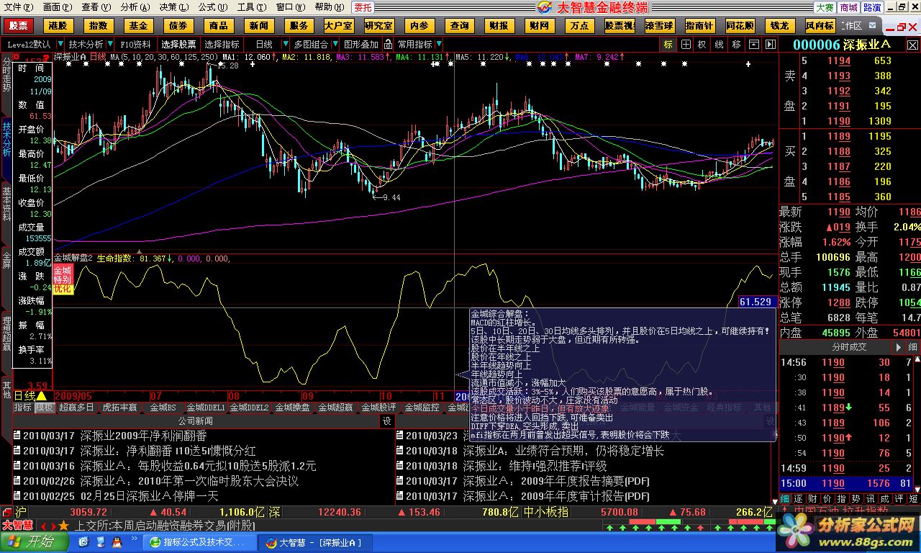Select the 分时走势 sidebar tab
This screenshot has height=553, width=921.
[x=6, y=75]
